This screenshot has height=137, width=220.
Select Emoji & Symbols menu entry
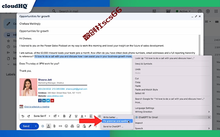tap(144, 64)
